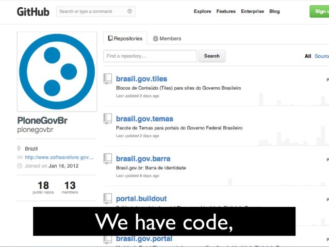Click the repository book icon beside brasil.gov.tiles
329x247 pixels.
(x=108, y=79)
